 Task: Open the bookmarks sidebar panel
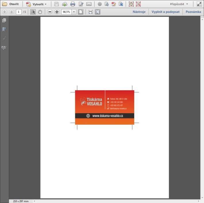coord(4,29)
